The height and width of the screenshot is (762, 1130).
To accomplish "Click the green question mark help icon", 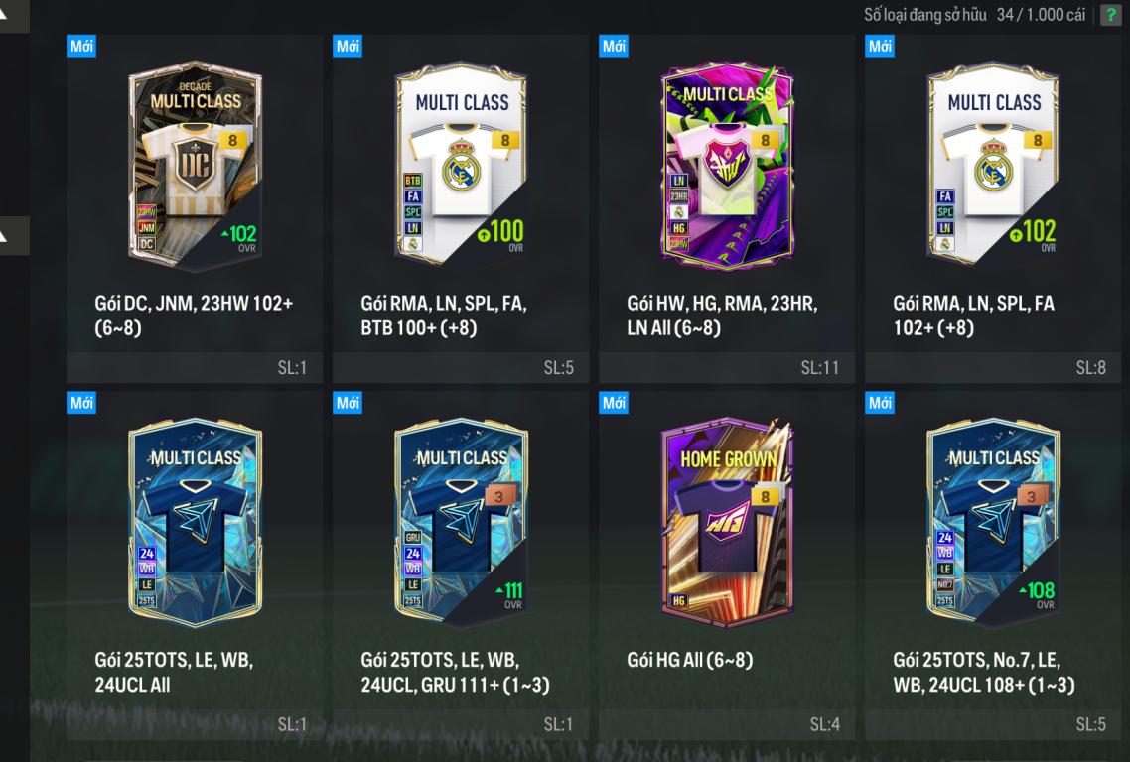I will click(x=1110, y=15).
